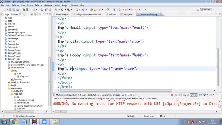
Task: Open the Window menu
Action: [x=74, y=5]
